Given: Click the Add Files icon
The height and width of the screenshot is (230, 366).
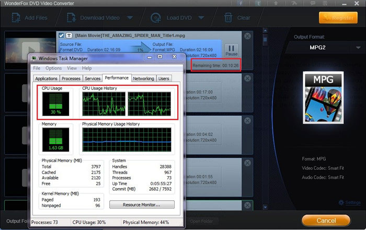Looking at the screenshot, I should pos(16,18).
